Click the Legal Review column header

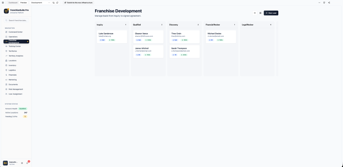257,25
